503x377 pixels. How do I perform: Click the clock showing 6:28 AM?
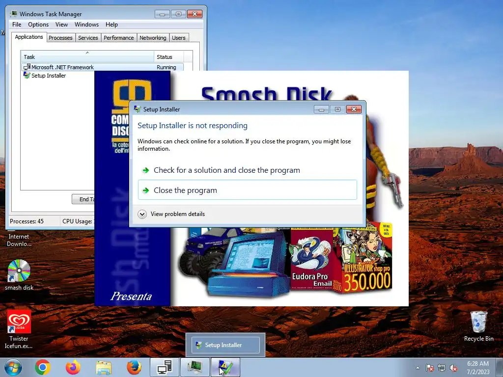(x=478, y=367)
